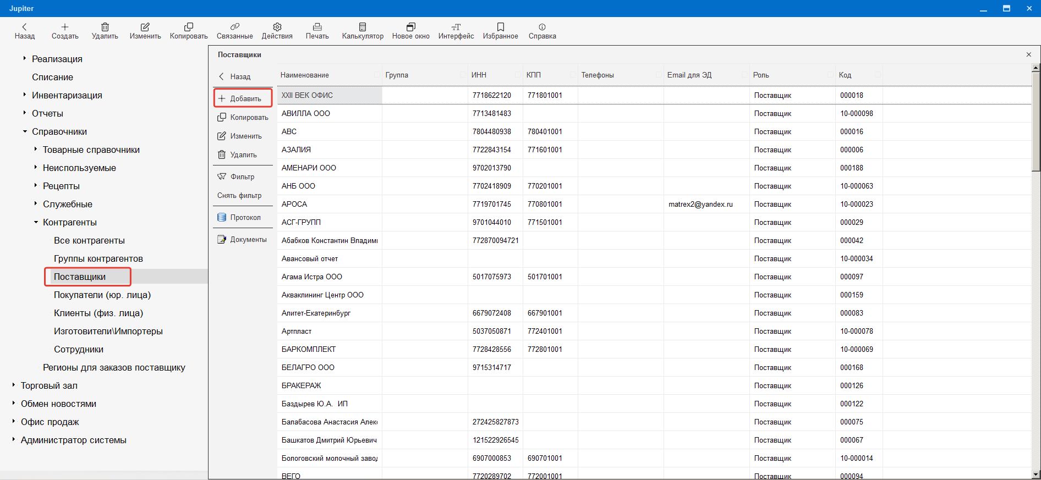Open Все контрагенты tree item

click(x=89, y=240)
